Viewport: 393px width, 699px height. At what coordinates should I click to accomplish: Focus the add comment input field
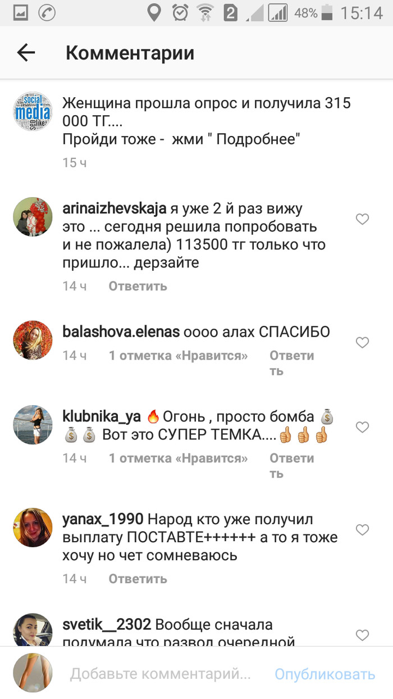[160, 674]
